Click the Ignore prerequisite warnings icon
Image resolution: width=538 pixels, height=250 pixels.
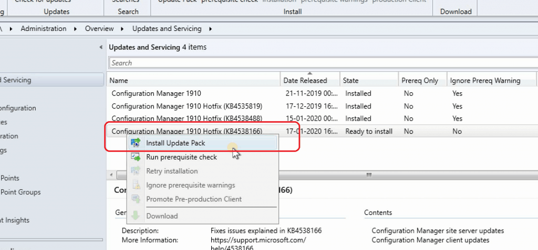click(136, 185)
